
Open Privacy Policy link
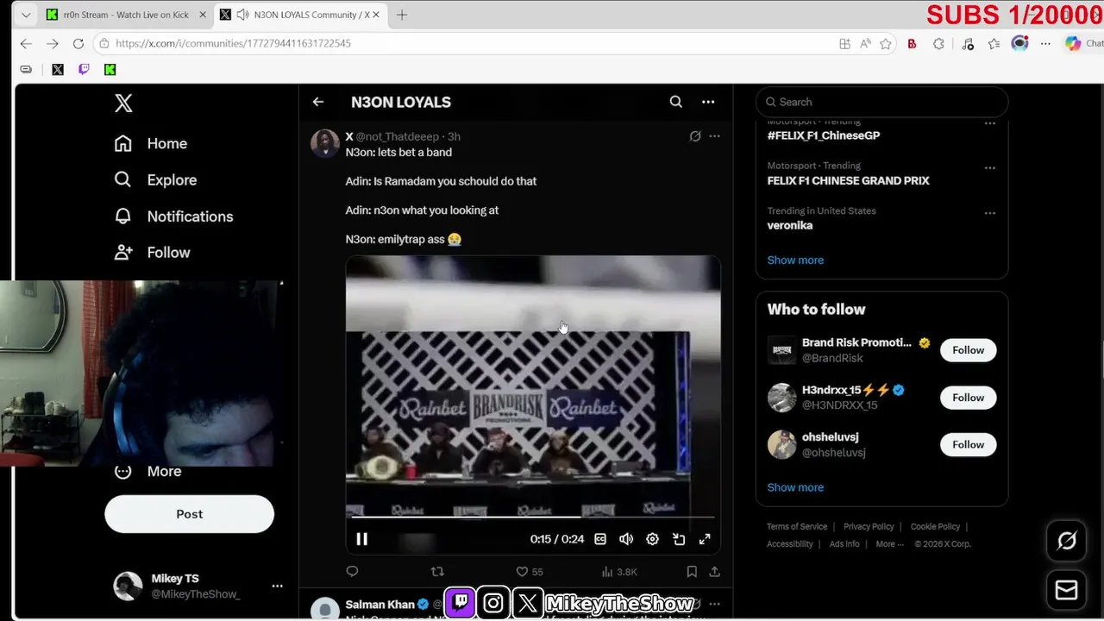point(869,526)
